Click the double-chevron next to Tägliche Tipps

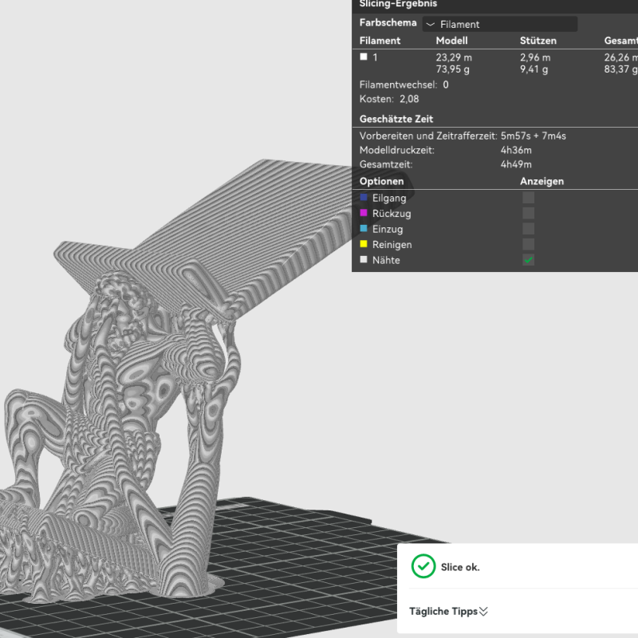[x=482, y=611]
